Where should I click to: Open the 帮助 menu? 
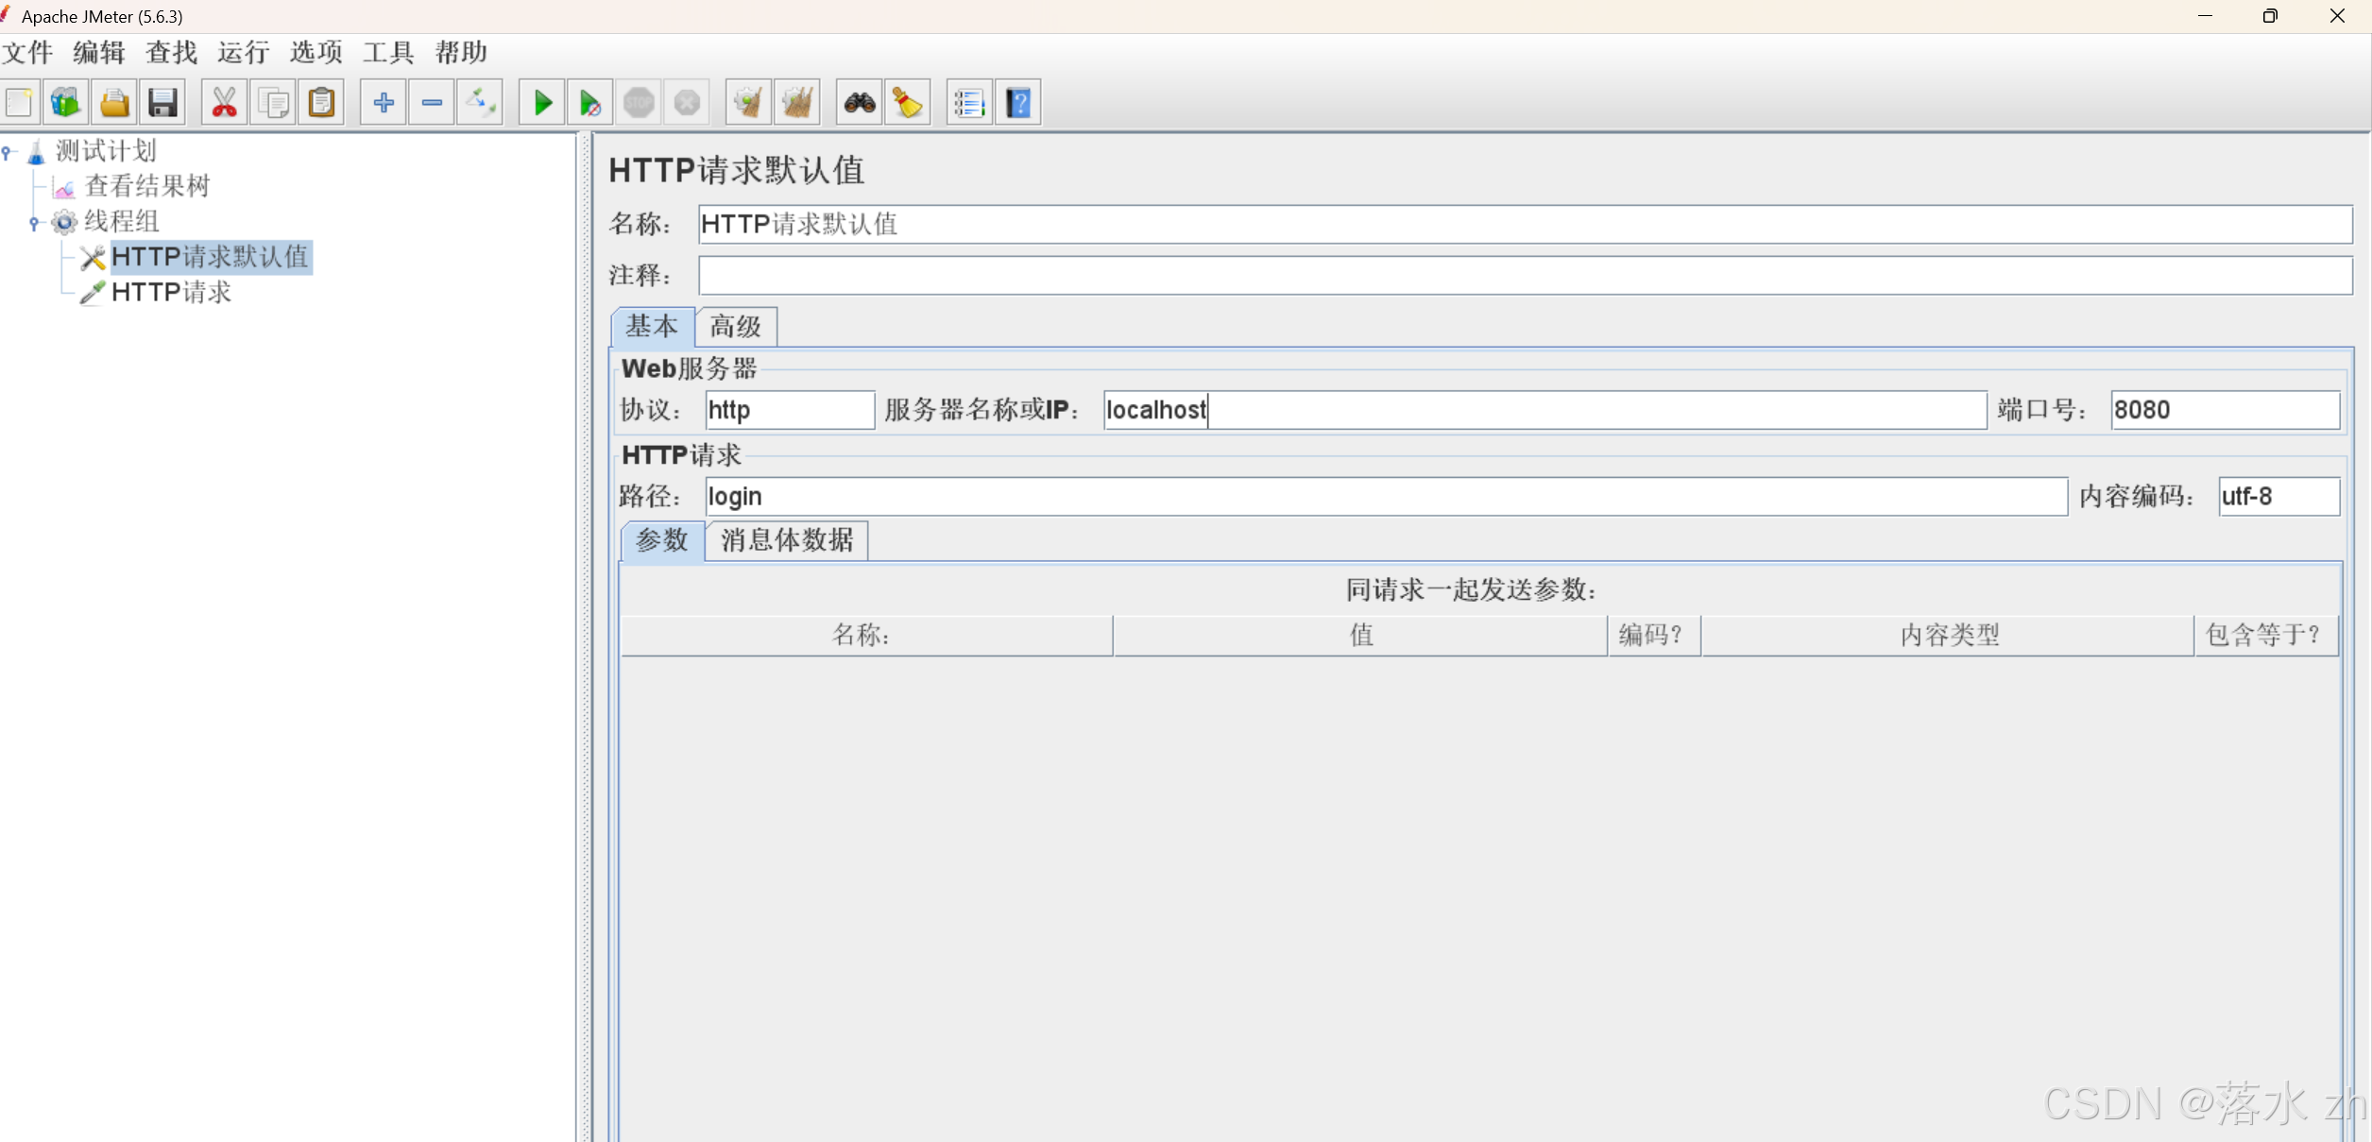point(461,52)
